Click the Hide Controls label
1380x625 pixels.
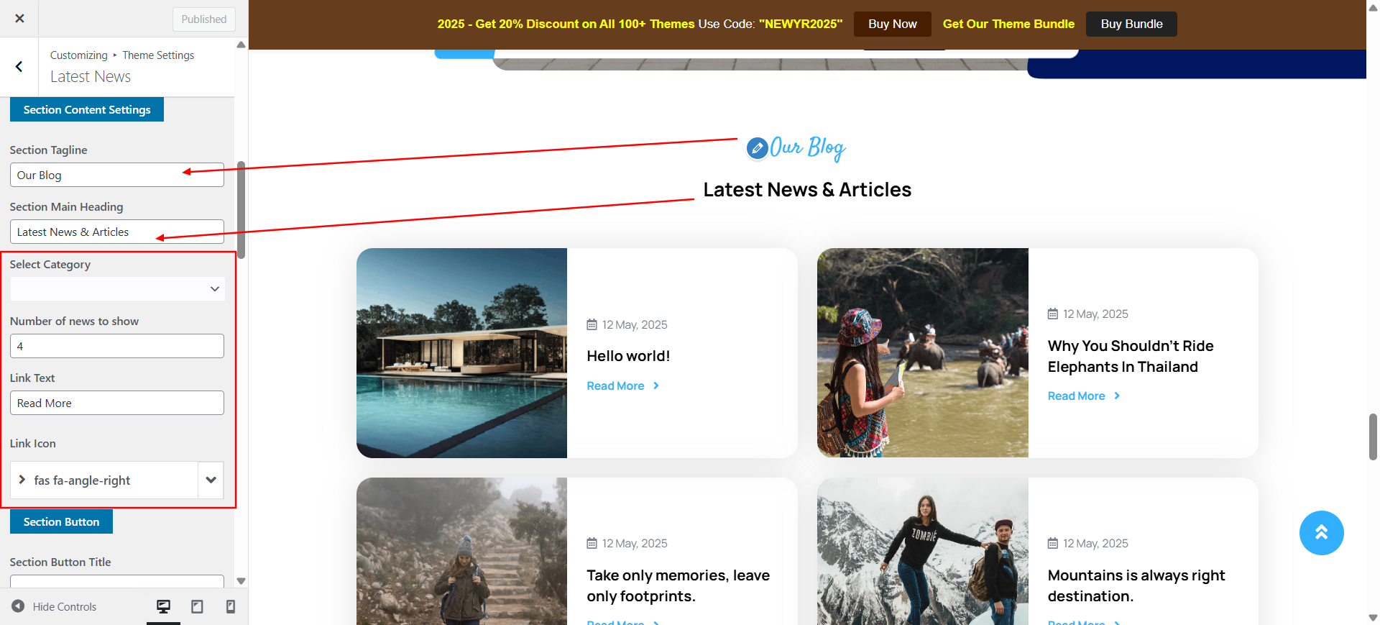tap(65, 607)
